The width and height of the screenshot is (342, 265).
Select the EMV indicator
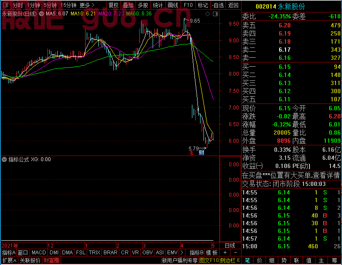click(172, 253)
